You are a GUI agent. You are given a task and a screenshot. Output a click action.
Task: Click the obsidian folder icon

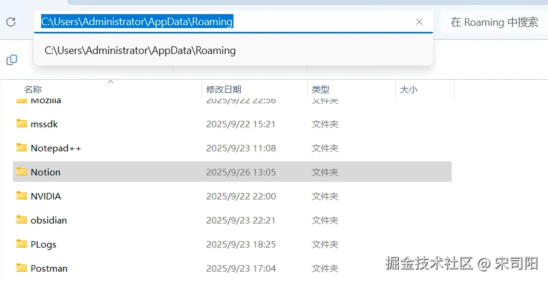(x=22, y=220)
